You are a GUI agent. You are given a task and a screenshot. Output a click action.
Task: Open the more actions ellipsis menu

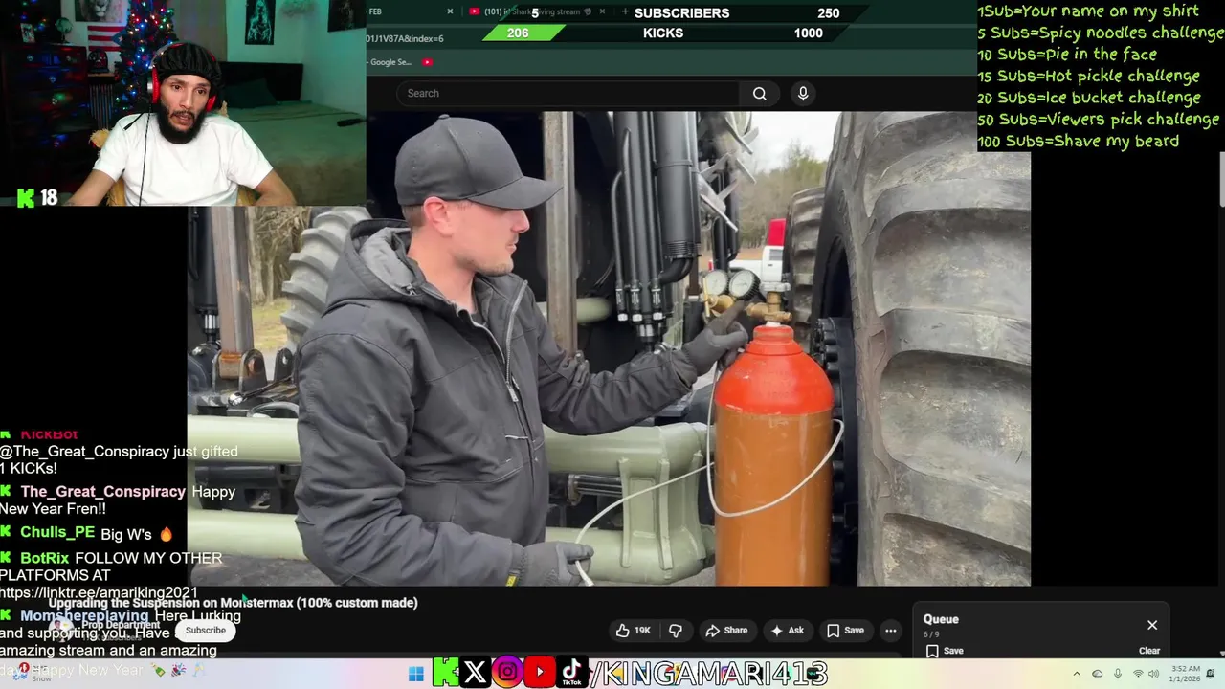point(891,630)
